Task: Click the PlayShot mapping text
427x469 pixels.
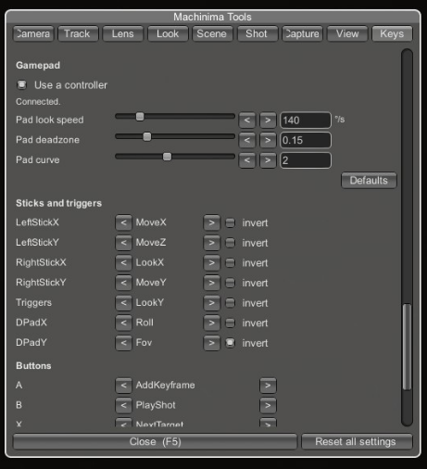Action: 156,405
